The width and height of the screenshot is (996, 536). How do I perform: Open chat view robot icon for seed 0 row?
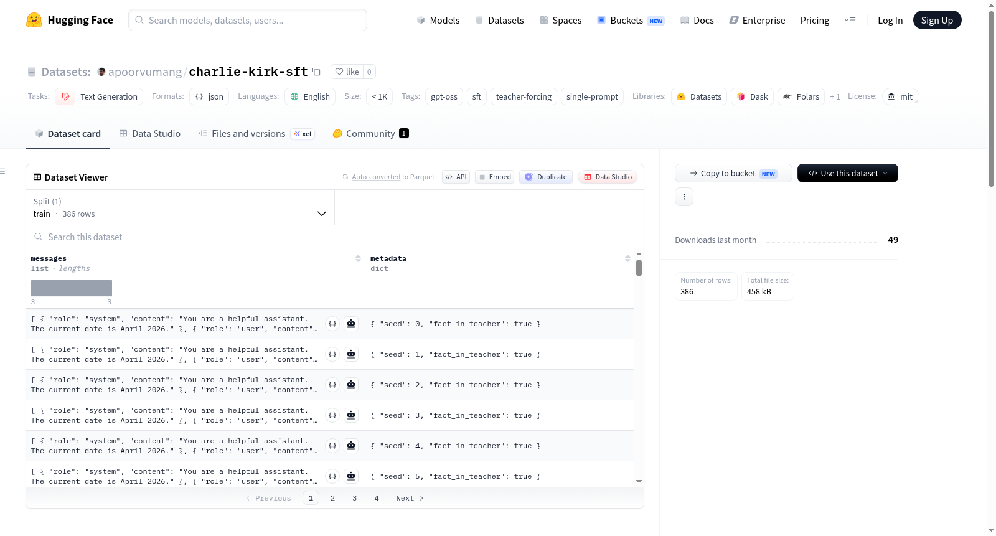pyautogui.click(x=351, y=324)
